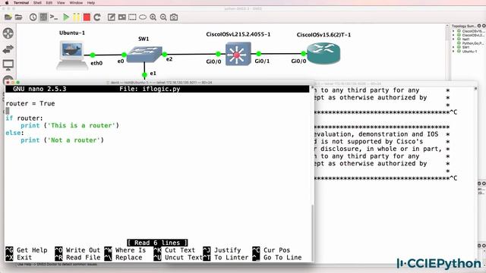Open the View menu
This screenshot has width=486, height=273.
point(61,3)
